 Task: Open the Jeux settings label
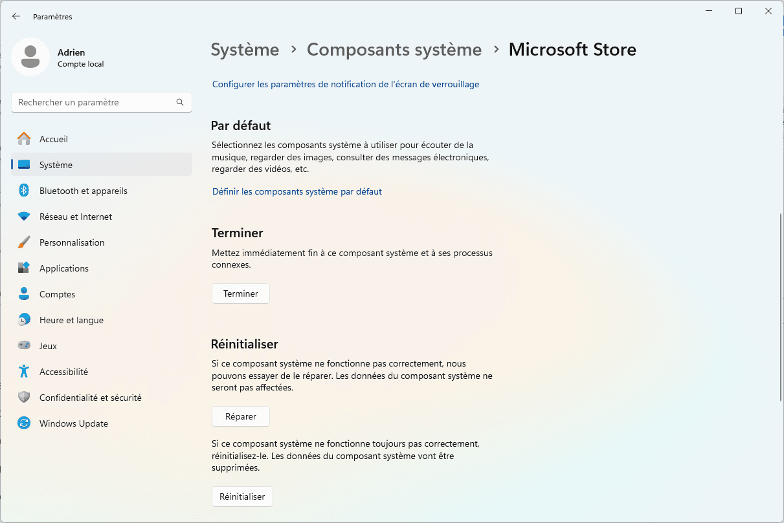pyautogui.click(x=49, y=346)
